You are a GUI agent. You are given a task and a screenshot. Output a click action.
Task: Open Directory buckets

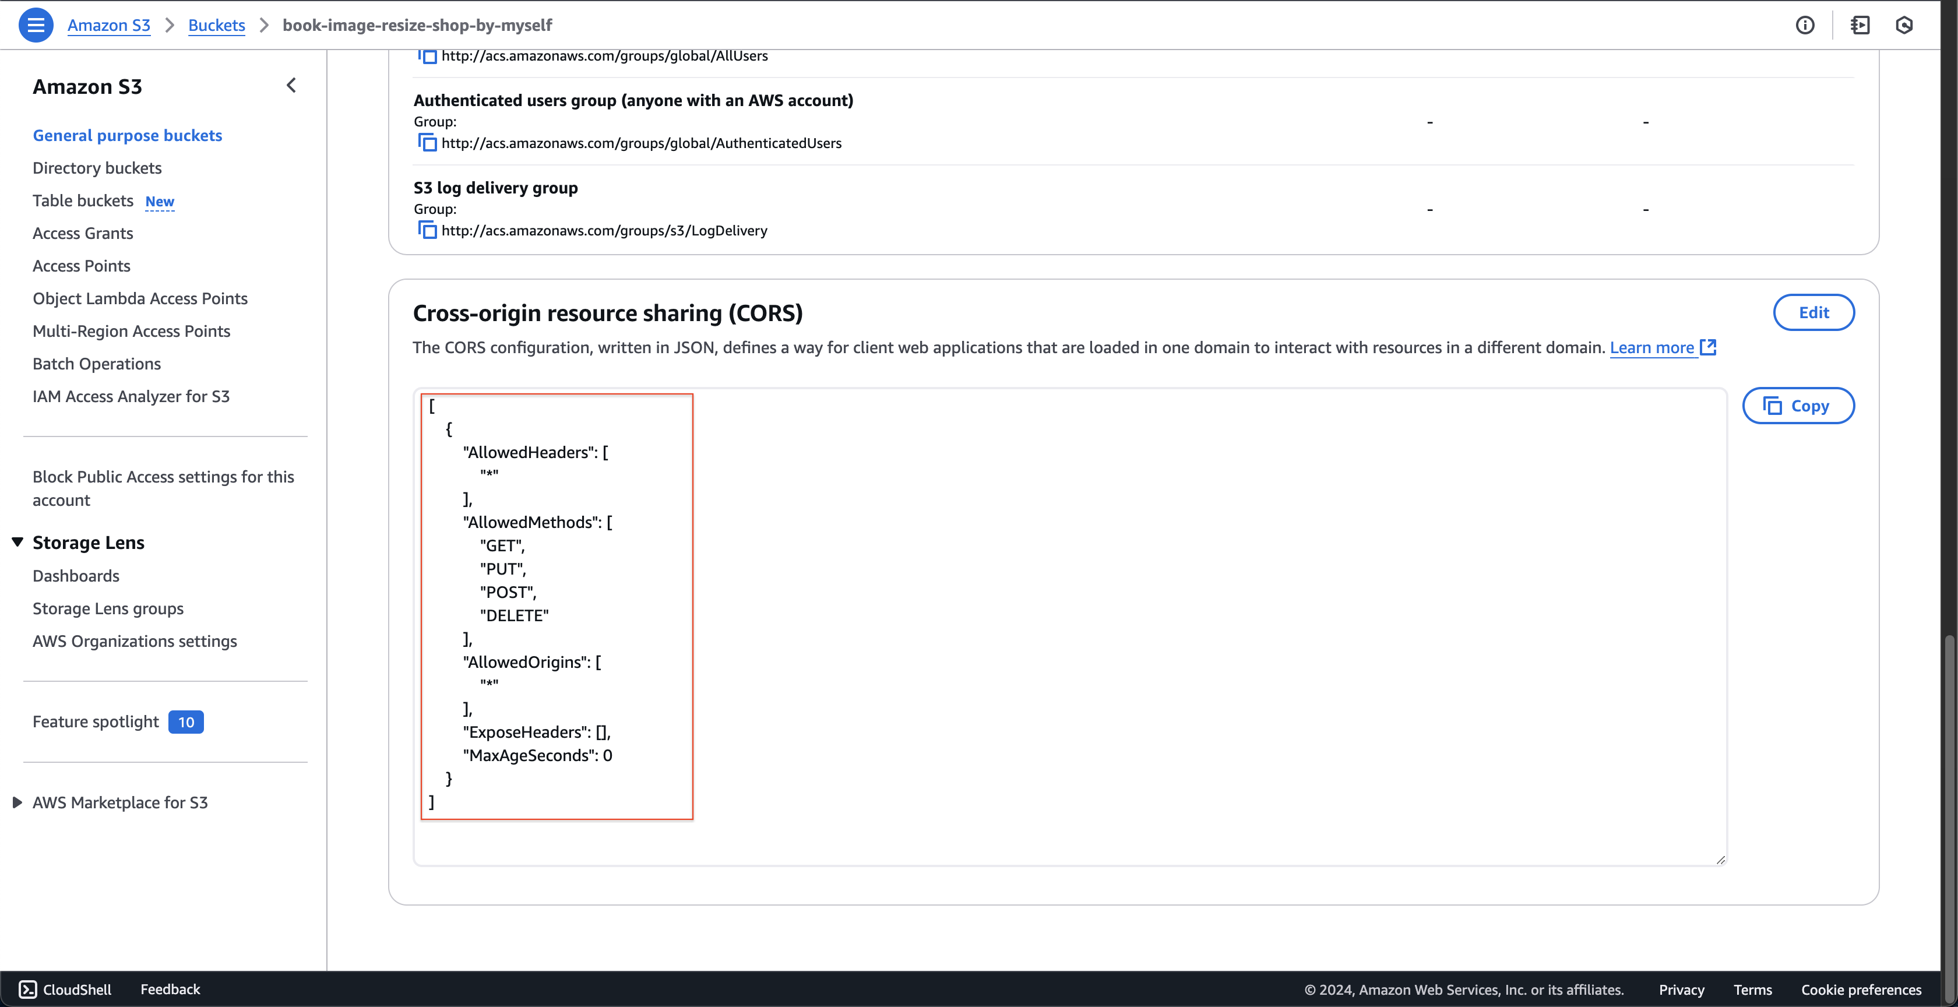click(x=97, y=168)
